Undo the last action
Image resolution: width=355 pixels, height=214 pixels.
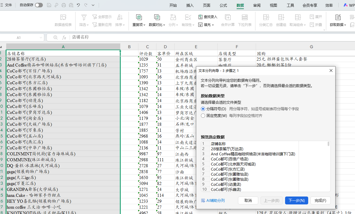click(x=78, y=5)
